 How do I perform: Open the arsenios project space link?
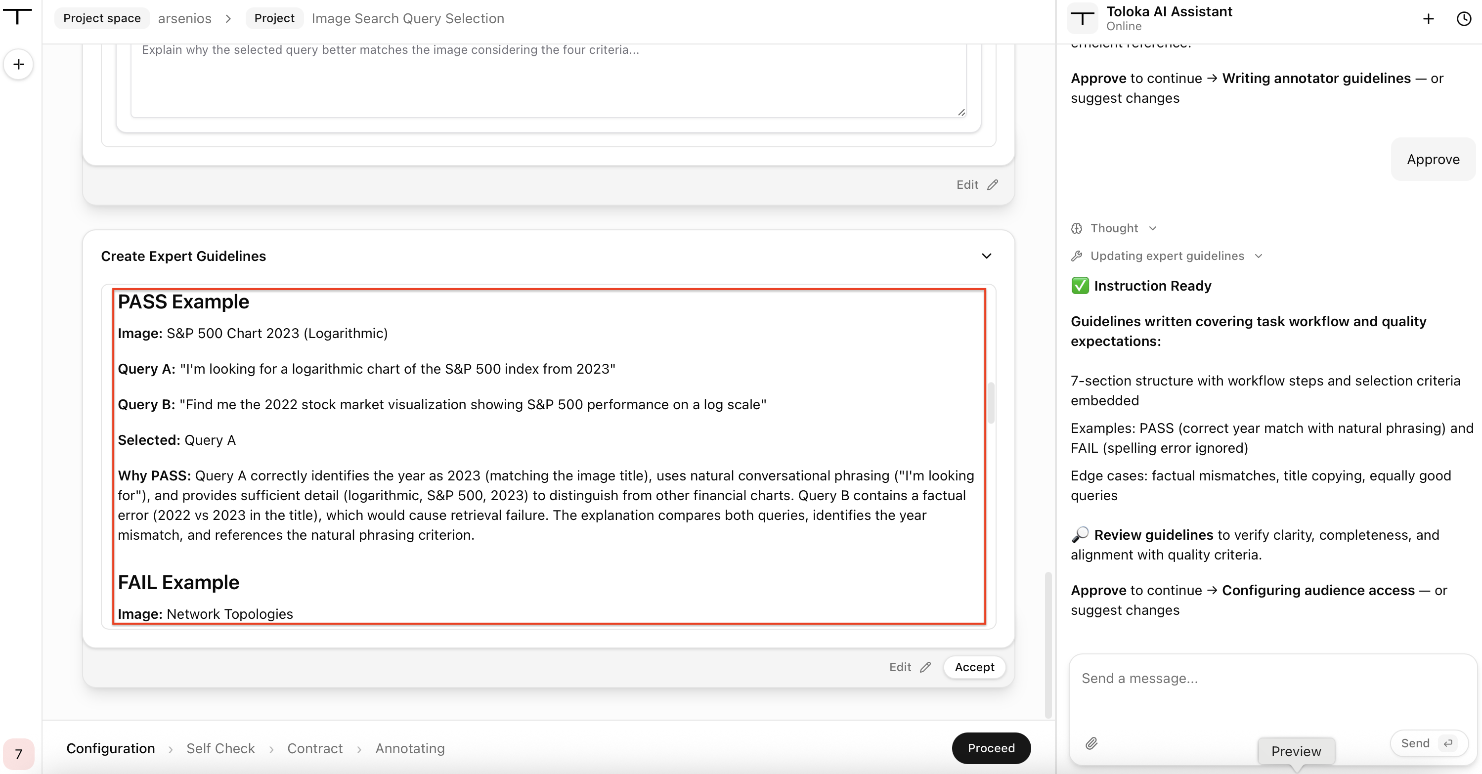[x=184, y=18]
